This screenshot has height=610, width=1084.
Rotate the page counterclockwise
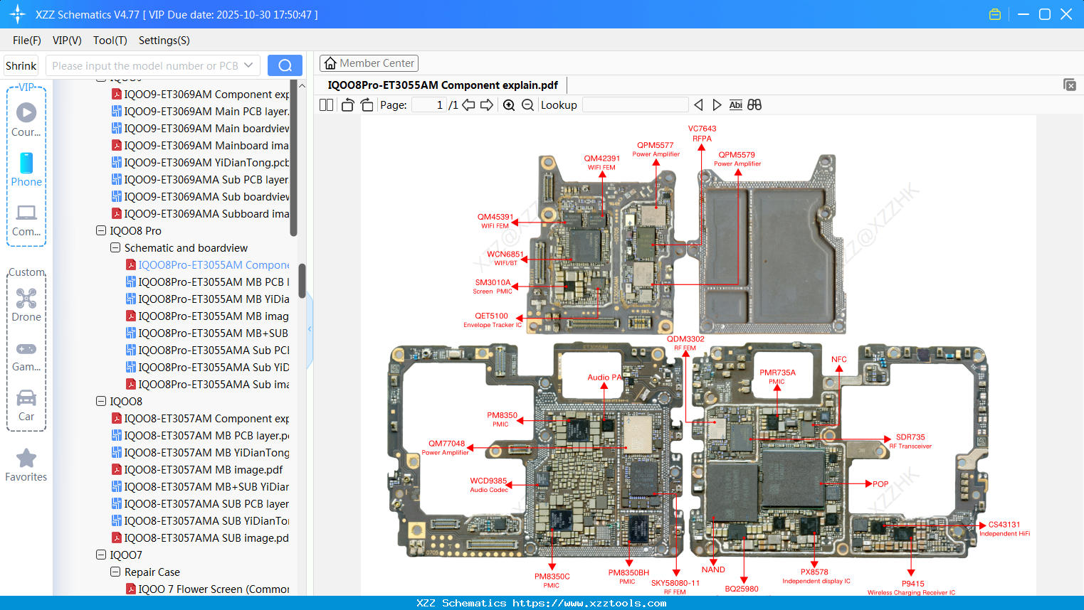pyautogui.click(x=347, y=105)
